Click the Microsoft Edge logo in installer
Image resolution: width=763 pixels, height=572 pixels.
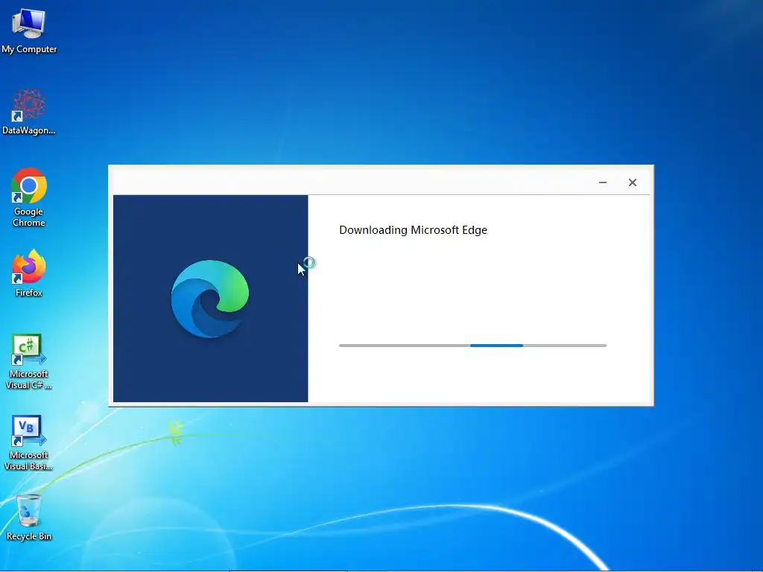click(210, 299)
